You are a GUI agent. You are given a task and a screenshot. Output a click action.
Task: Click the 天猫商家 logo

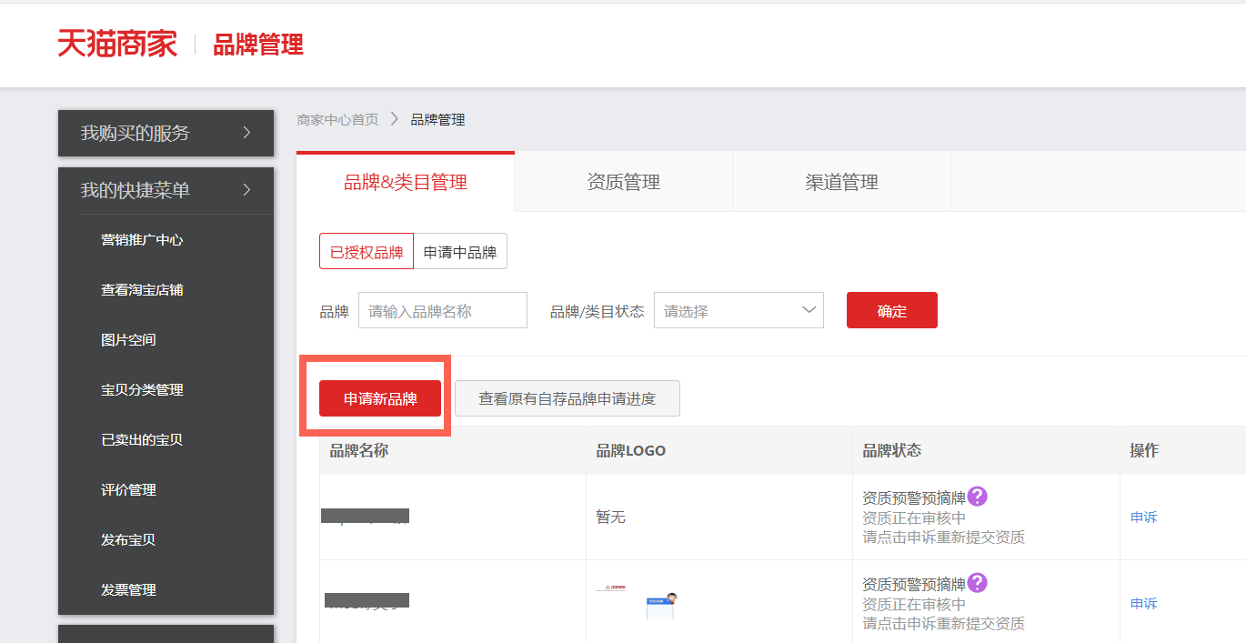tap(117, 44)
